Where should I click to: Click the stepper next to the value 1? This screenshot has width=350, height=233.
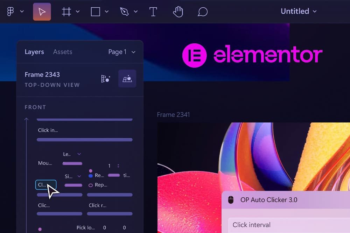click(x=118, y=166)
